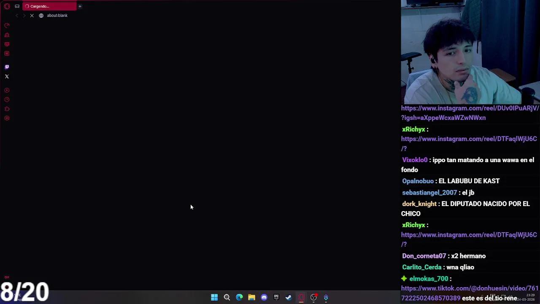Viewport: 540px width, 304px height.
Task: Launch Microsoft Edge from taskbar
Action: pyautogui.click(x=239, y=297)
